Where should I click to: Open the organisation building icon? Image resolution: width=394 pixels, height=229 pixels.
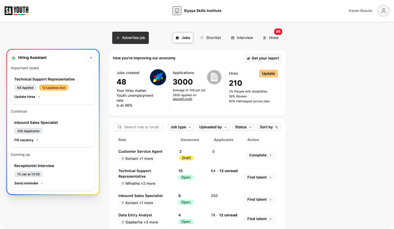coord(177,11)
